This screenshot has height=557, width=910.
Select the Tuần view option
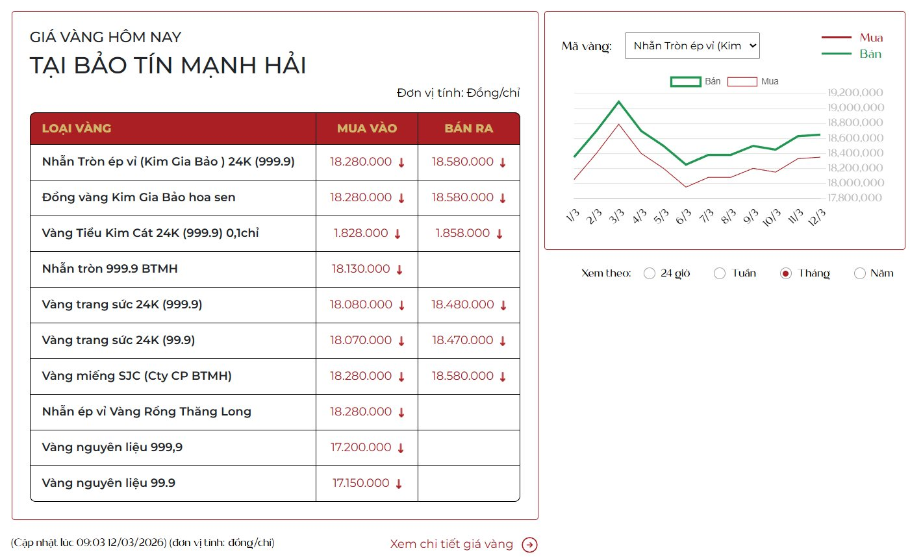[720, 273]
